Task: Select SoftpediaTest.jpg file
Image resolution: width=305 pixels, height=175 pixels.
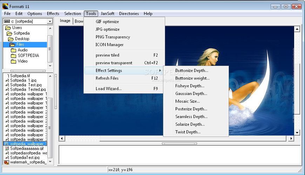Action: click(x=25, y=158)
